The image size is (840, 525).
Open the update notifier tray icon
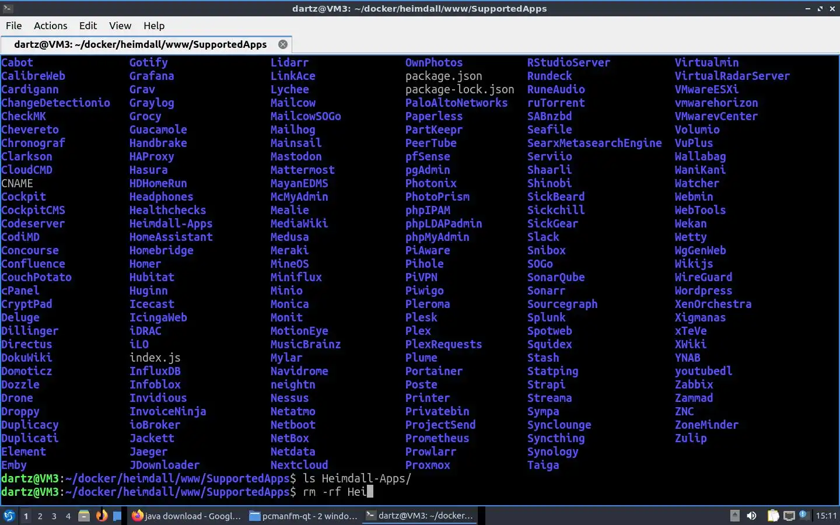pyautogui.click(x=804, y=514)
